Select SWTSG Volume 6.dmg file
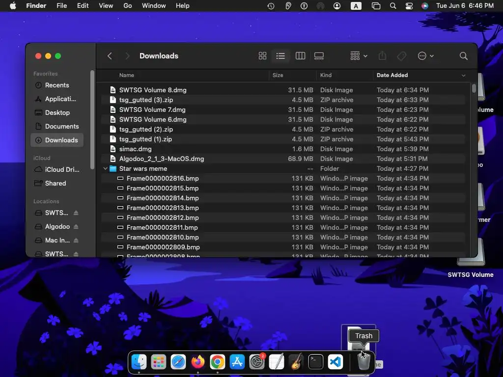The width and height of the screenshot is (503, 377). click(x=283, y=119)
